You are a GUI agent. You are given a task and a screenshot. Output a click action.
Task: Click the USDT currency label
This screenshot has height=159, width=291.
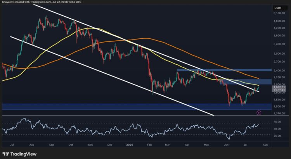tap(278, 8)
